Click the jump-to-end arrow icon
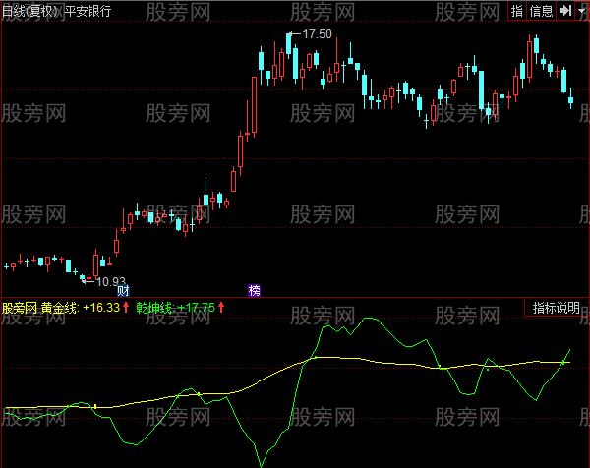Image resolution: width=590 pixels, height=468 pixels. 565,11
